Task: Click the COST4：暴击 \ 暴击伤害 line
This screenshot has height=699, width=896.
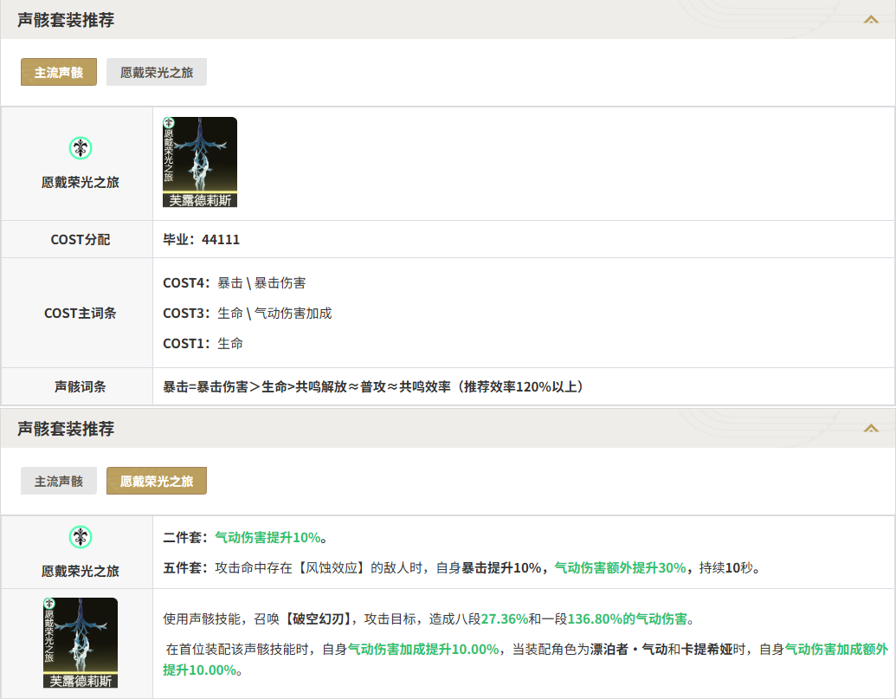Action: coord(235,283)
